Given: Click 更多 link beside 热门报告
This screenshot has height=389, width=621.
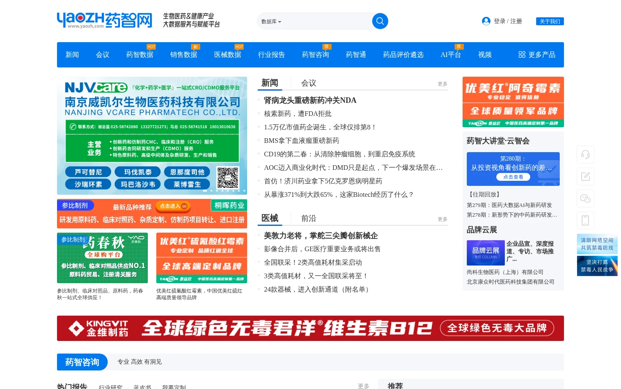Looking at the screenshot, I should click(x=364, y=386).
